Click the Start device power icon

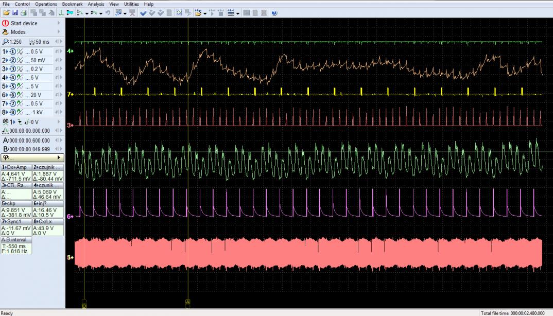click(6, 23)
